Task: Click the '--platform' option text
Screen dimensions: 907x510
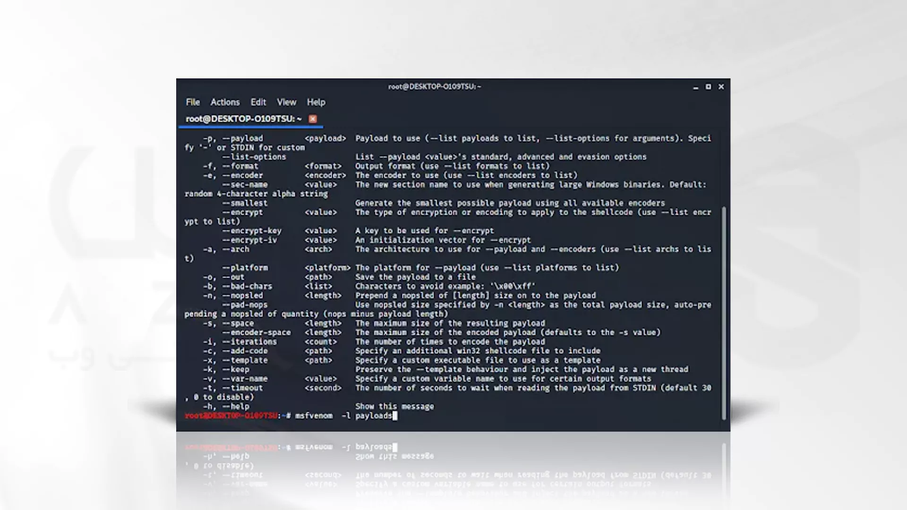Action: pyautogui.click(x=245, y=268)
